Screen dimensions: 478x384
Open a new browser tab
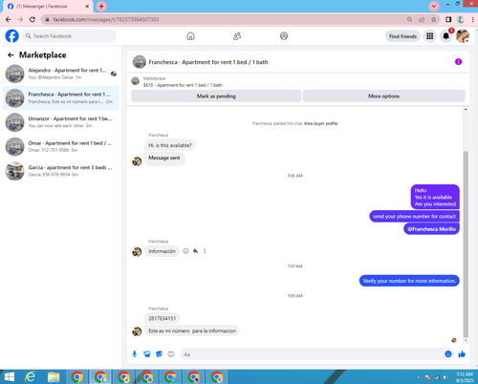coord(101,7)
